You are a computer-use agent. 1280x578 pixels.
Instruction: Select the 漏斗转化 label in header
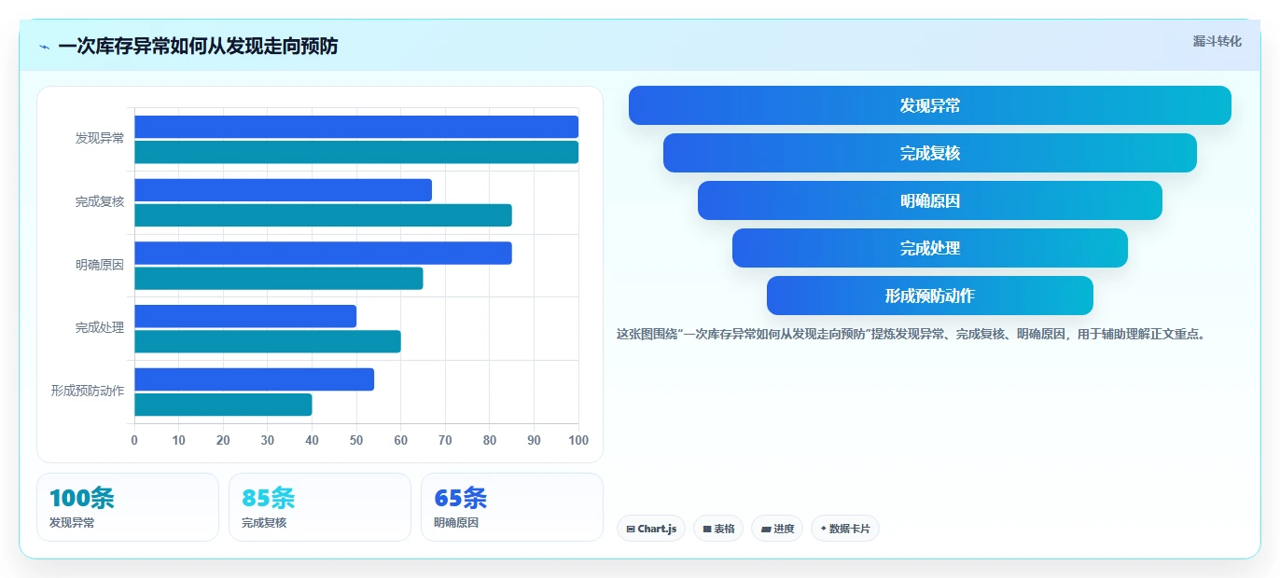[1217, 42]
